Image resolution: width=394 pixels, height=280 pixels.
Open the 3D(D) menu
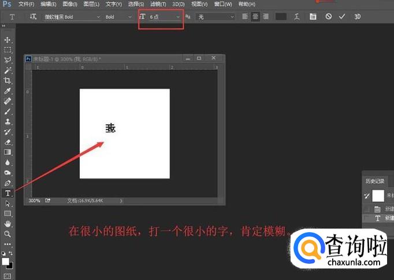tap(179, 4)
